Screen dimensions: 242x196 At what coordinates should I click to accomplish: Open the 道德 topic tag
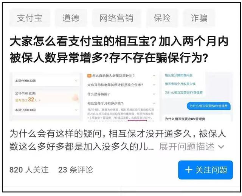pos(71,18)
